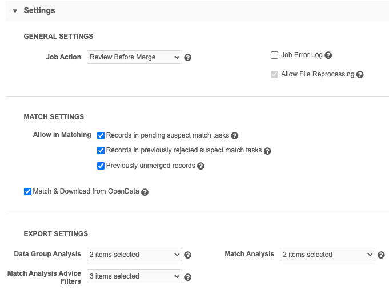Show help for Match & Download from OpenData
This screenshot has height=290, width=389.
coord(145,192)
